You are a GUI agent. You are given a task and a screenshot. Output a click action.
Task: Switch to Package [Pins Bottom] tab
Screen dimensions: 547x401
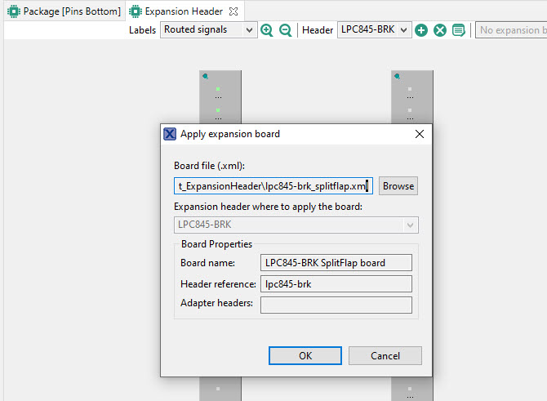tap(64, 11)
